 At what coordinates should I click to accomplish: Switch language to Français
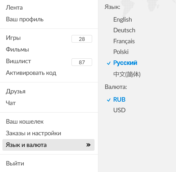124,41
